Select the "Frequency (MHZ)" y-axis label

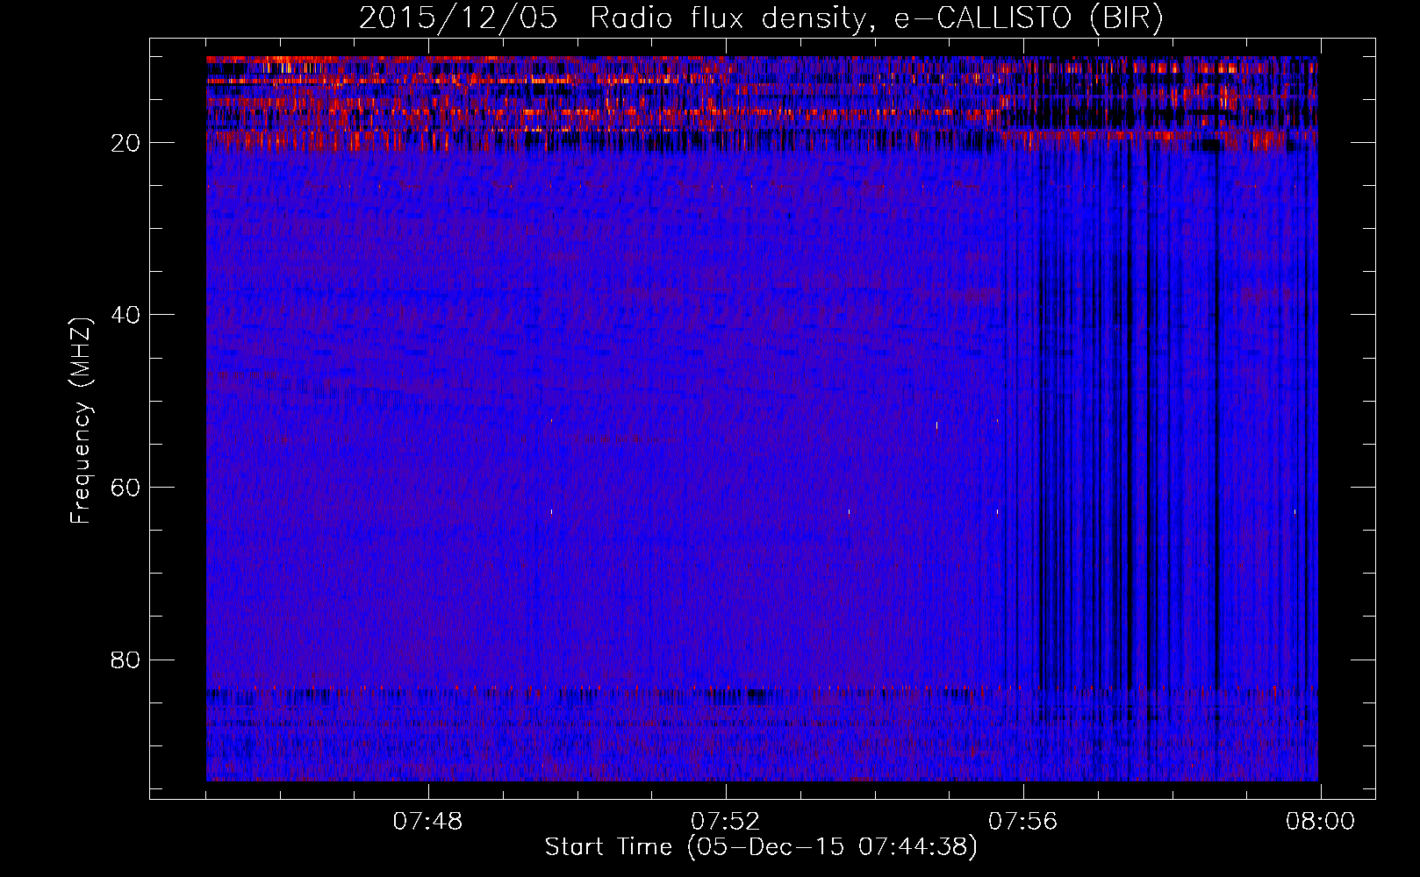tap(81, 421)
